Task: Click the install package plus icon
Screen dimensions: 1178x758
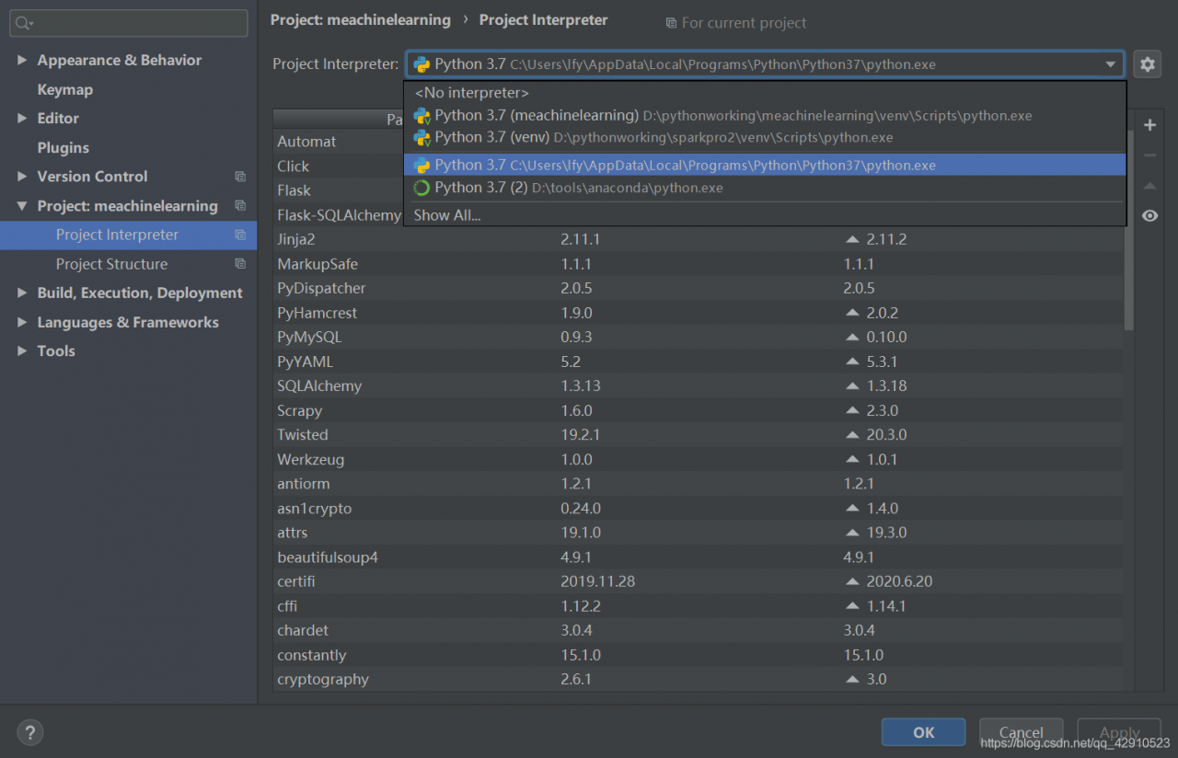Action: pyautogui.click(x=1149, y=125)
